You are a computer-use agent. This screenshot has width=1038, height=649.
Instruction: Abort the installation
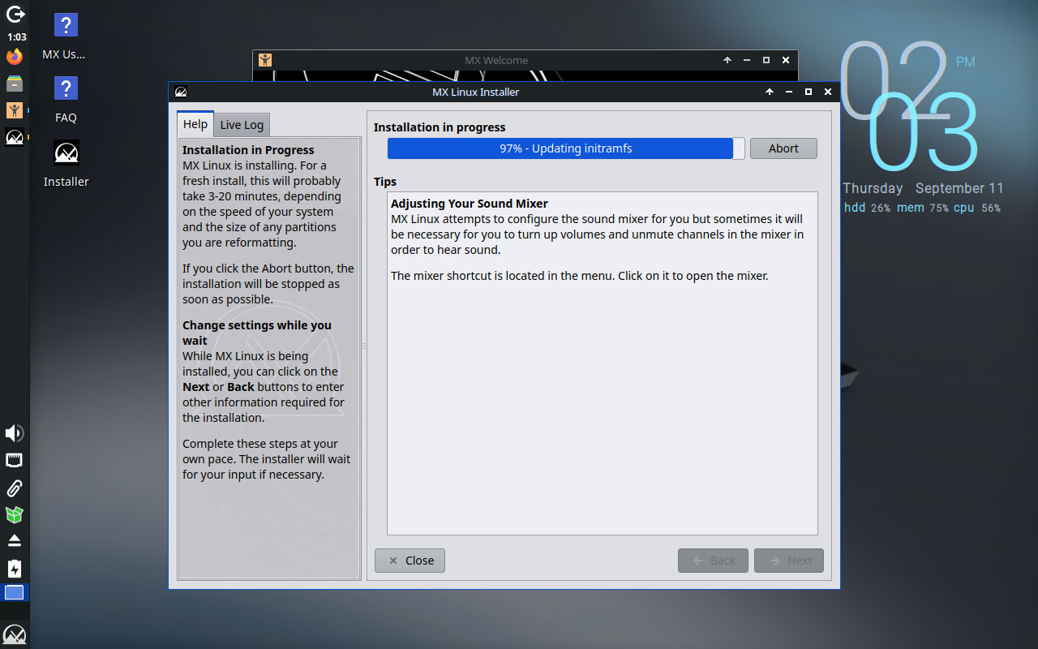click(x=783, y=148)
